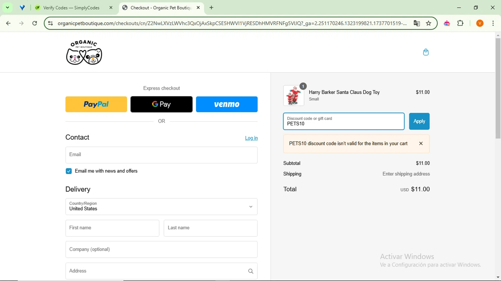
Task: Dismiss the invalid discount code message
Action: [x=421, y=144]
